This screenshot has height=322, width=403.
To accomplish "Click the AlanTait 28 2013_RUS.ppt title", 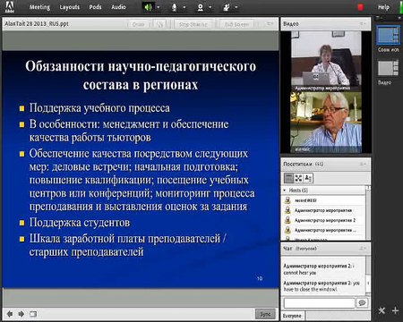I will (37, 24).
